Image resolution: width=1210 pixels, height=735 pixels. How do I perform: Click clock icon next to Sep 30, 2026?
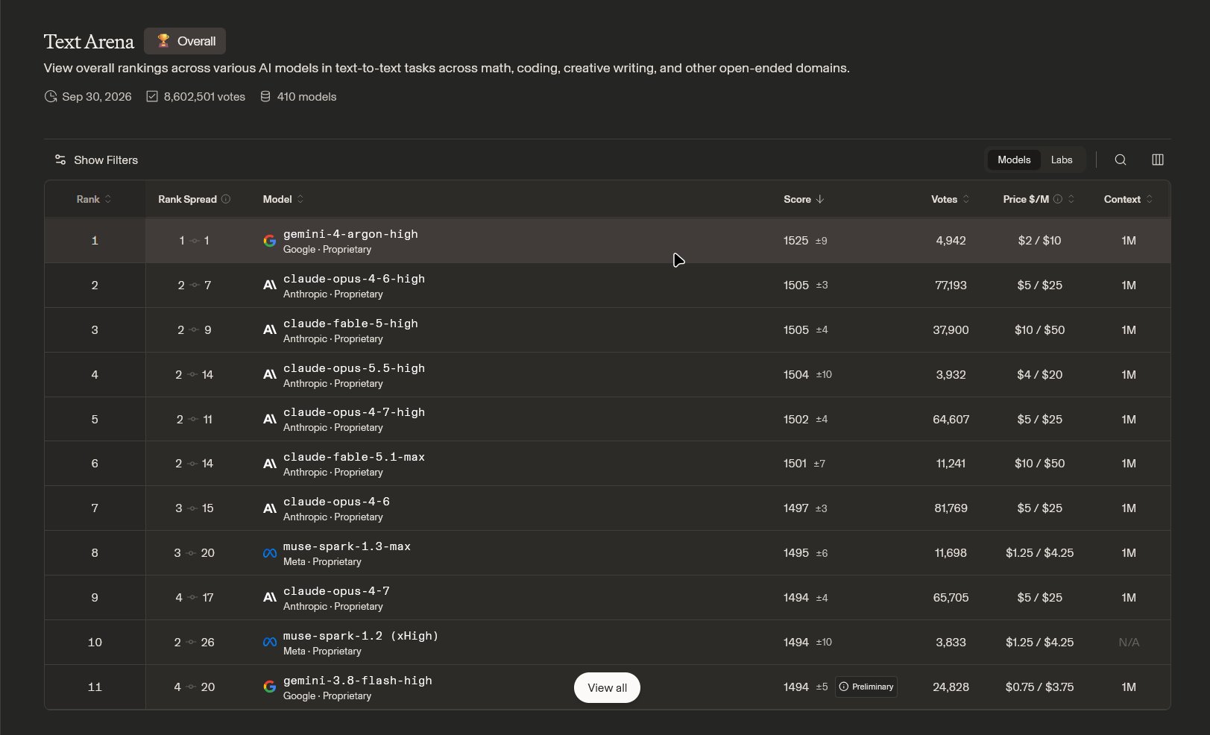click(51, 97)
